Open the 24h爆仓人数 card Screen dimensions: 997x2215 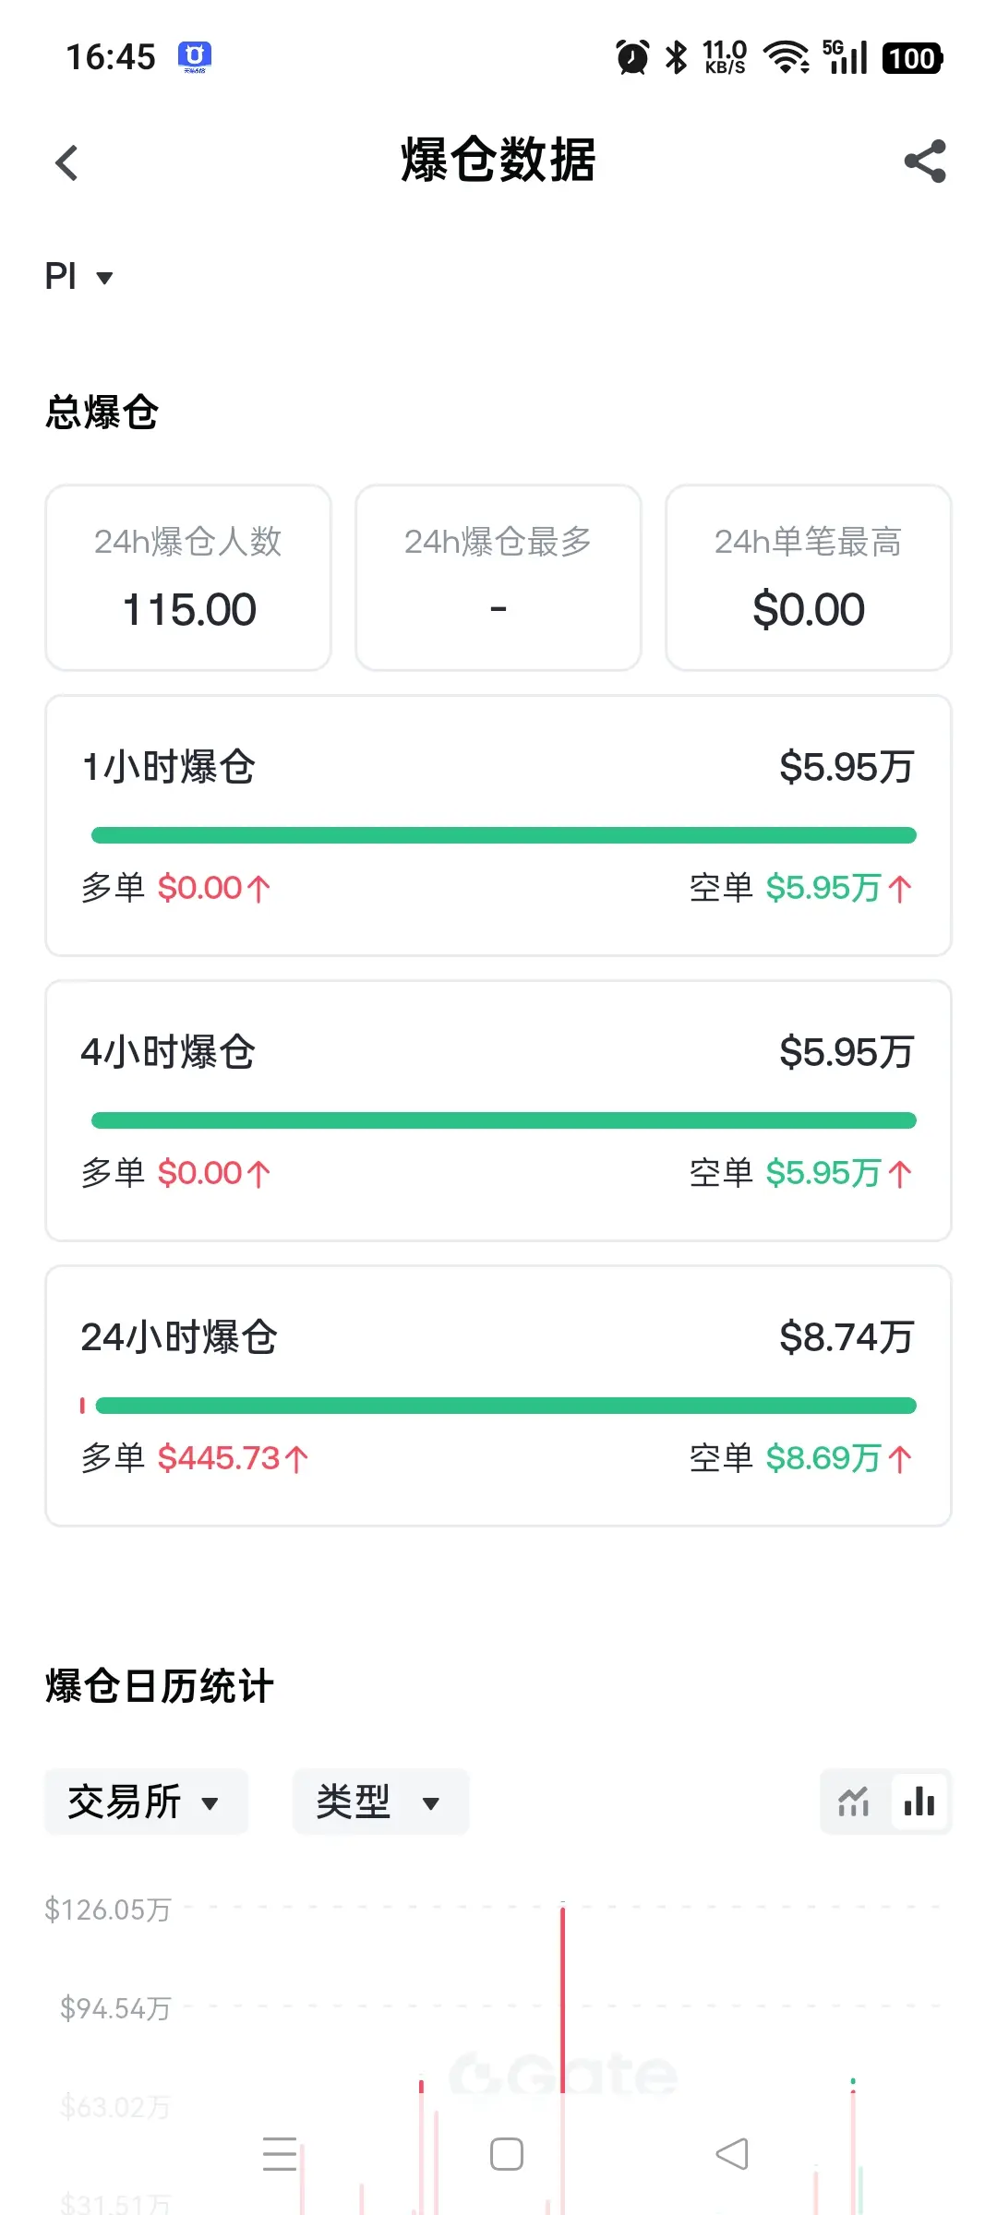coord(188,578)
